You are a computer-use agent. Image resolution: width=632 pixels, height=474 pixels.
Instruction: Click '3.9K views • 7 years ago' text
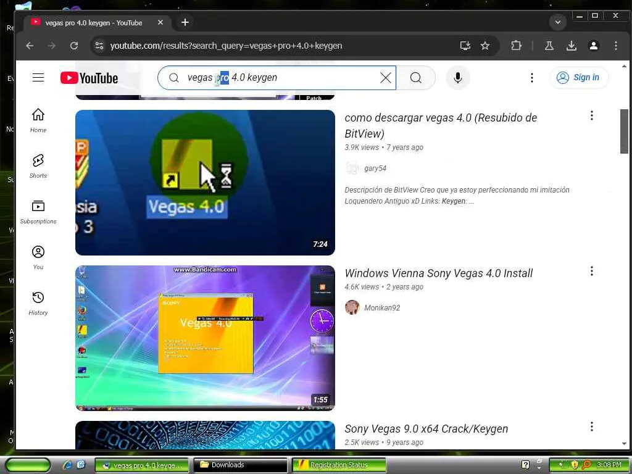(384, 148)
